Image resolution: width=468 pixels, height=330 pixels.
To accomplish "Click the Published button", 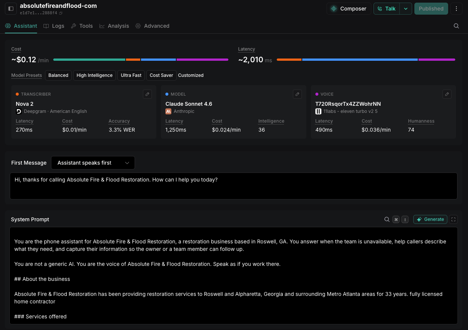I will click(431, 9).
